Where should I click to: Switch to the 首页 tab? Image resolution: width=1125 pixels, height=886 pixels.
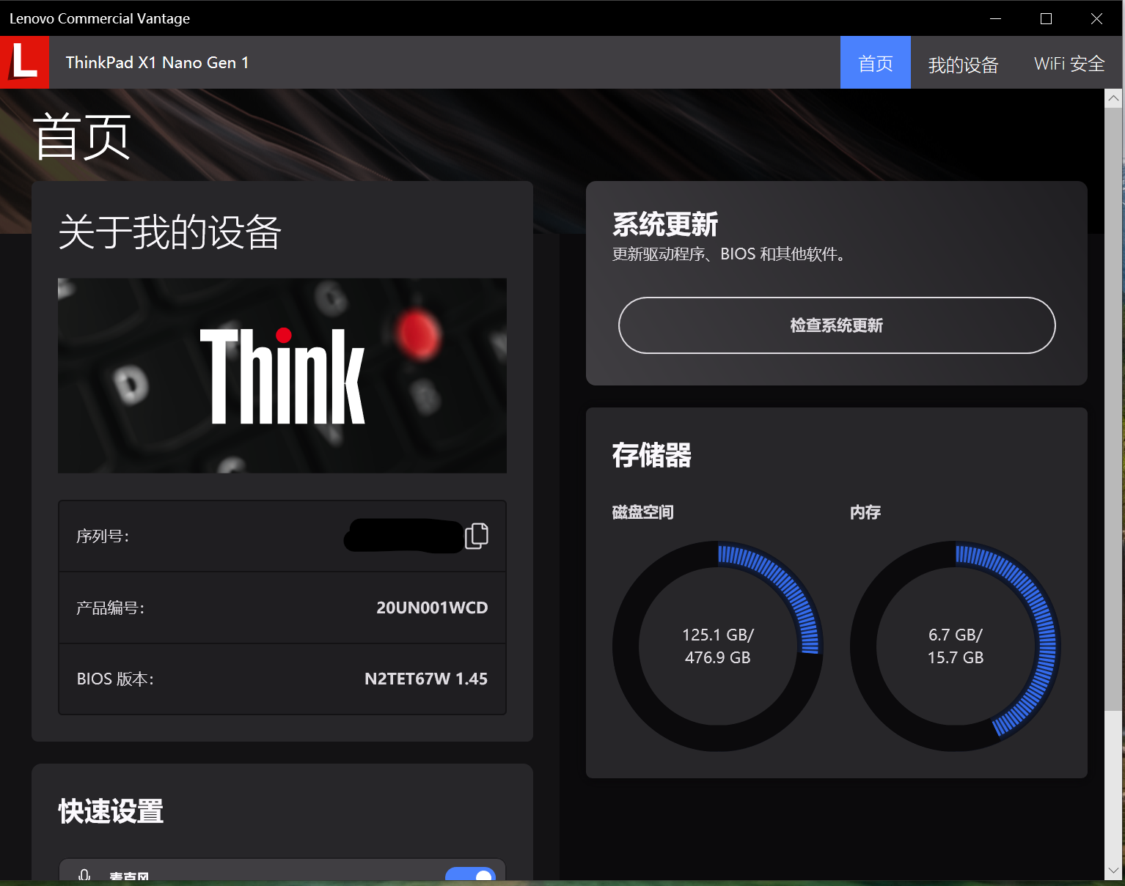point(876,63)
